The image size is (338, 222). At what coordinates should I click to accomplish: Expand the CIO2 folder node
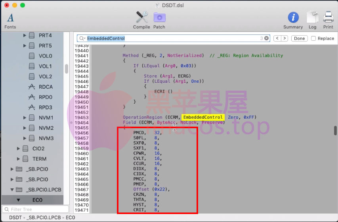(18, 149)
